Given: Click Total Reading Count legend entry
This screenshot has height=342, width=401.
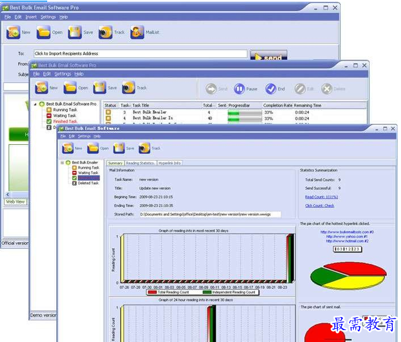Looking at the screenshot, I should point(168,292).
